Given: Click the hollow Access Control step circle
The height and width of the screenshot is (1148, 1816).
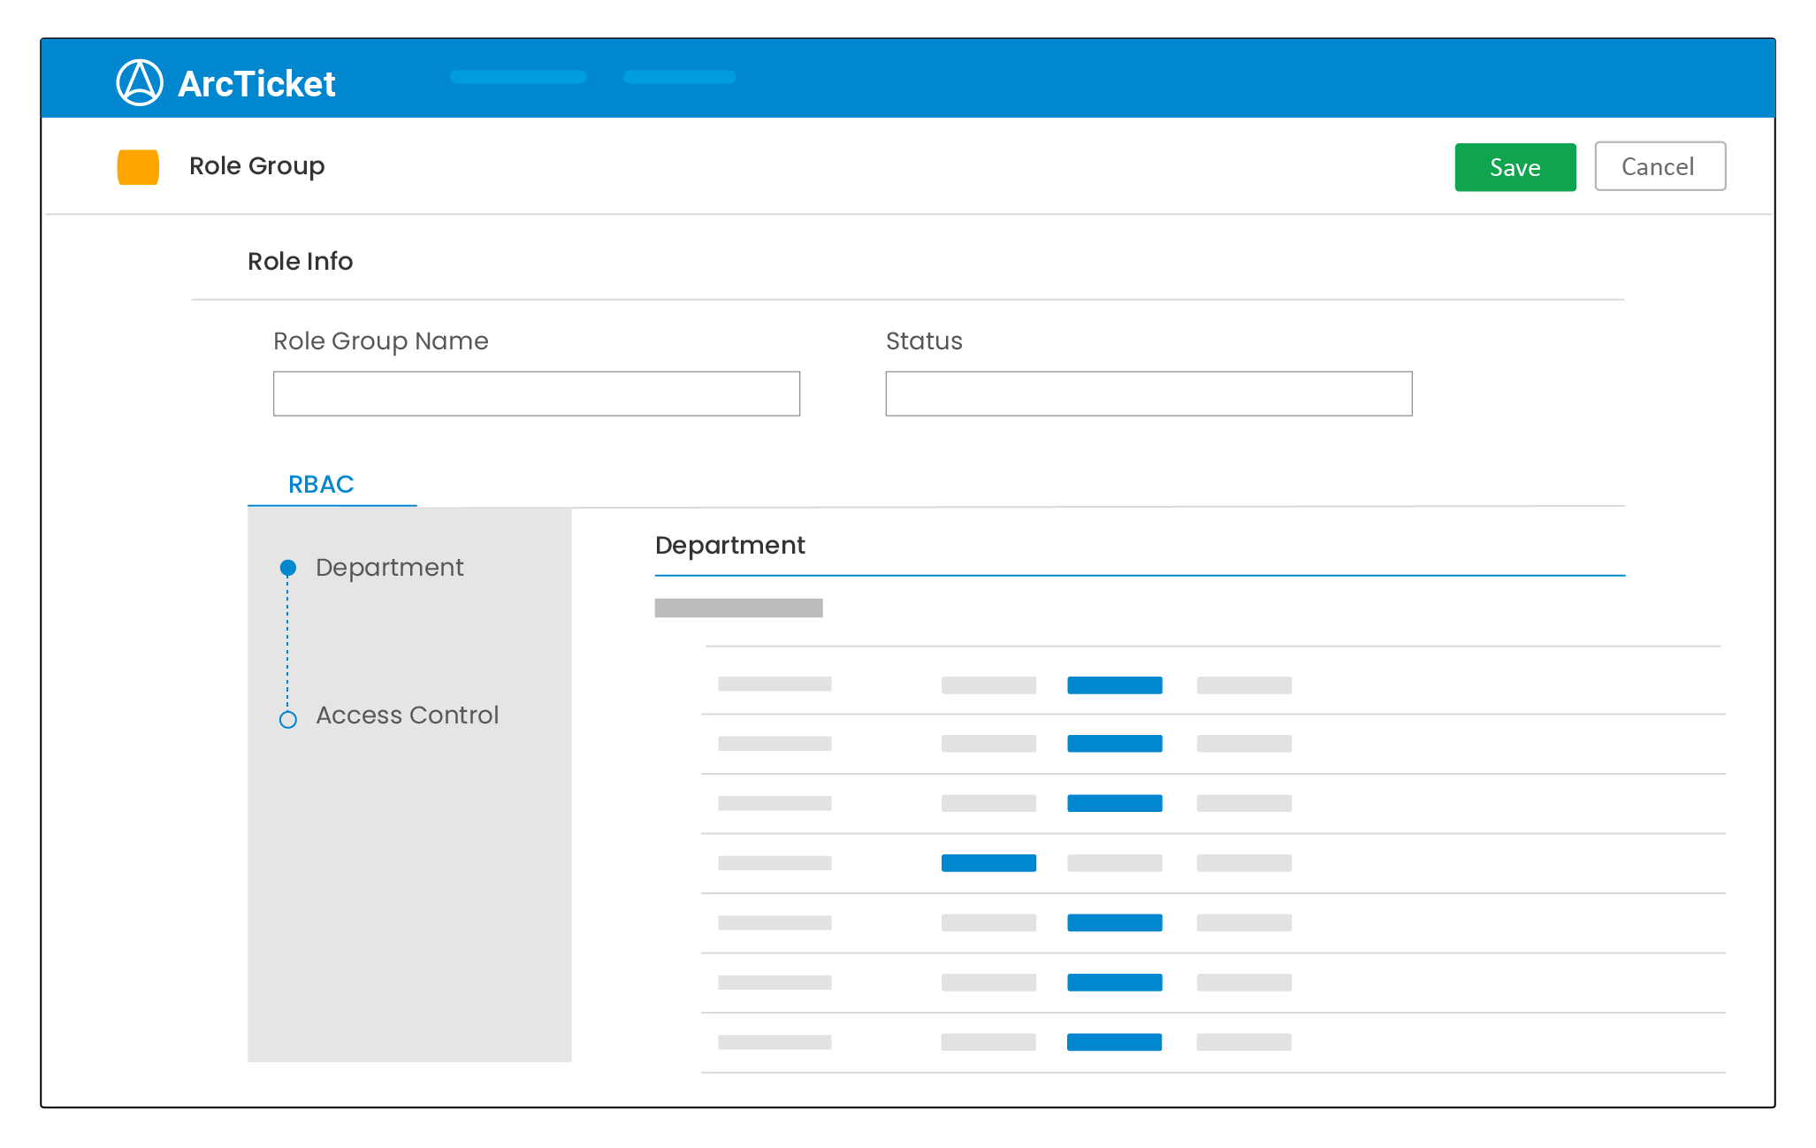Looking at the screenshot, I should tap(288, 720).
